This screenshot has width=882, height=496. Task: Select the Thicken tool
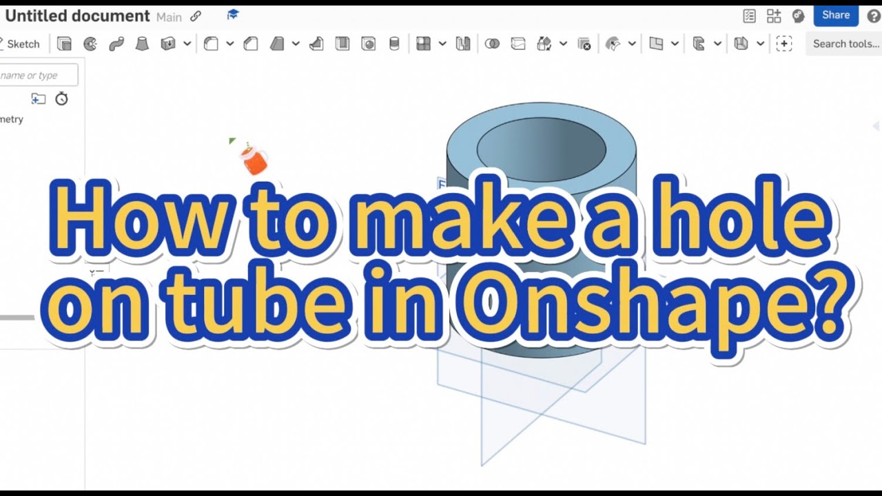pyautogui.click(x=168, y=44)
